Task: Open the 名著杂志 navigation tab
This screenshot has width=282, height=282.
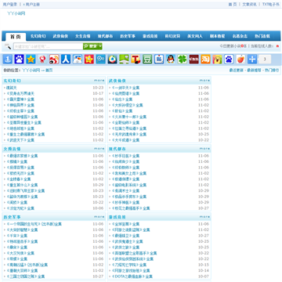Action: [x=240, y=36]
